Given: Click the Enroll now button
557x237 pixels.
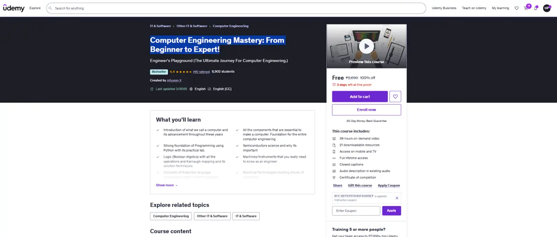Looking at the screenshot, I should [x=366, y=110].
